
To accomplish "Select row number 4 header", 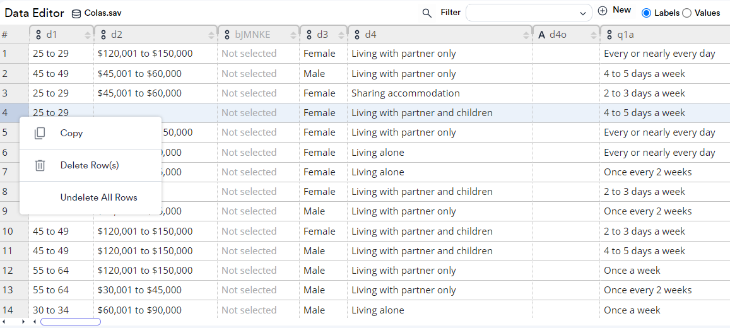I will tap(15, 112).
